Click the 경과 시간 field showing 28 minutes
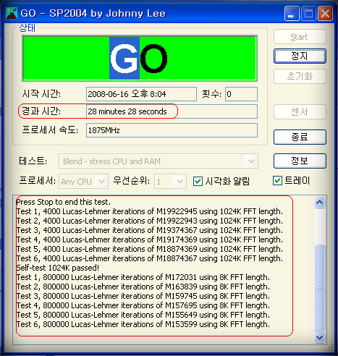338x356 pixels. 172,111
